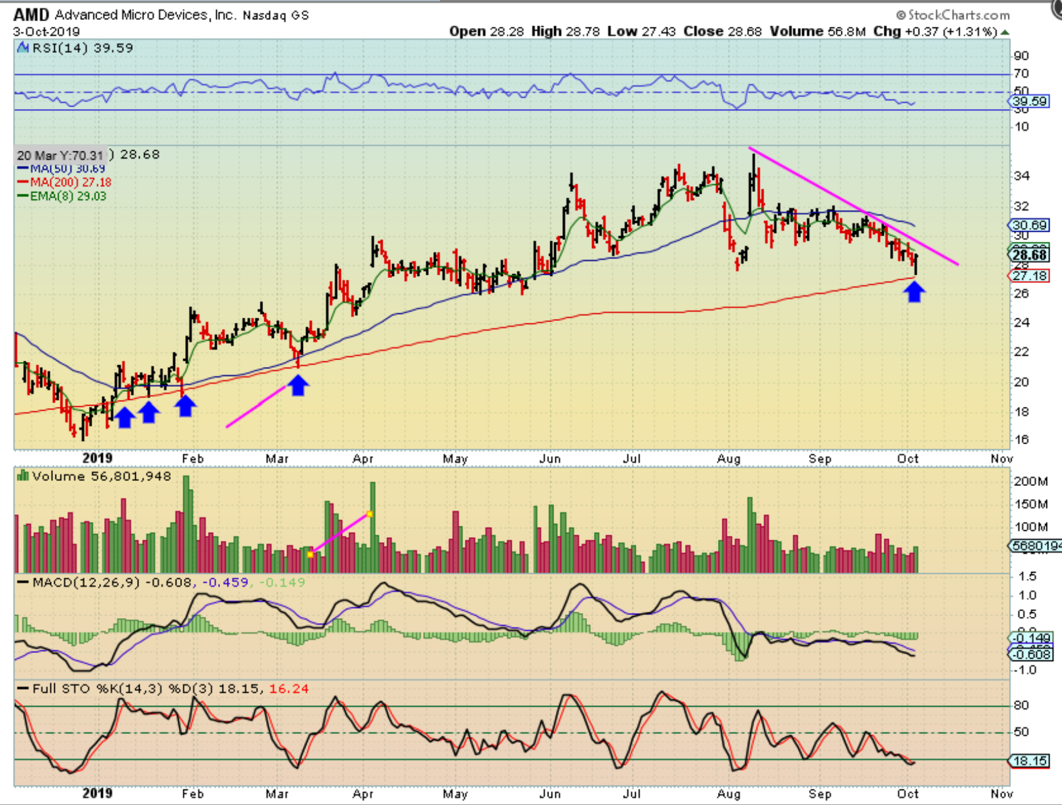Click the MA(50) 30.69 legend entry
Screen dimensions: 1062x805
67,168
